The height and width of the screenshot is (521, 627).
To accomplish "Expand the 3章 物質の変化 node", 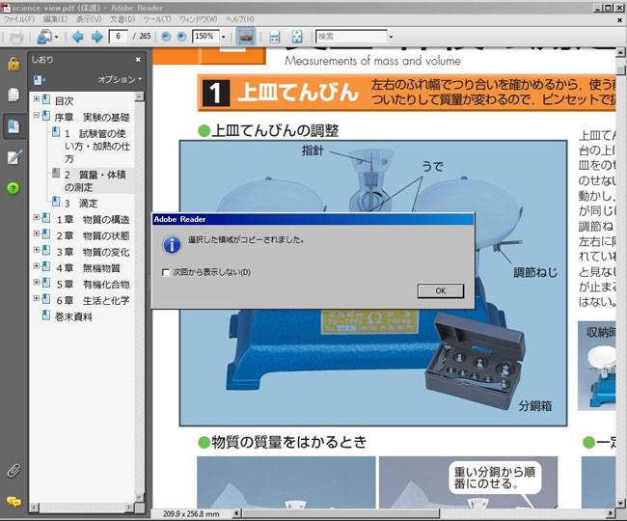I will (x=37, y=250).
